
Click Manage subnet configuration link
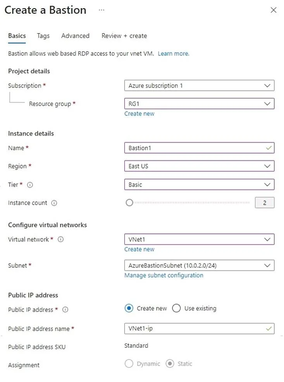(164, 275)
